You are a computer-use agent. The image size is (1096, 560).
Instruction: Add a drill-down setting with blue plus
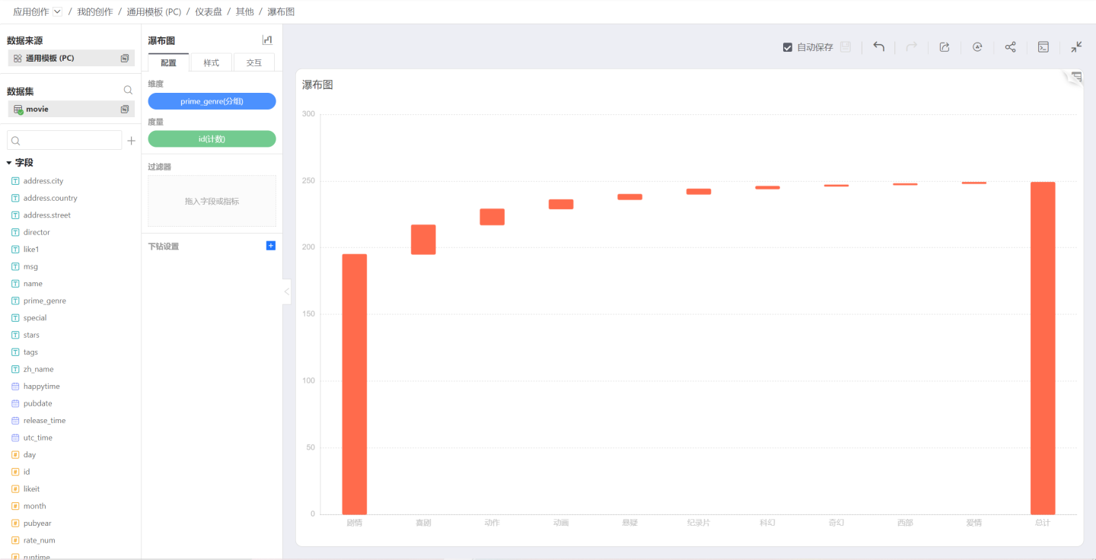[x=271, y=246]
